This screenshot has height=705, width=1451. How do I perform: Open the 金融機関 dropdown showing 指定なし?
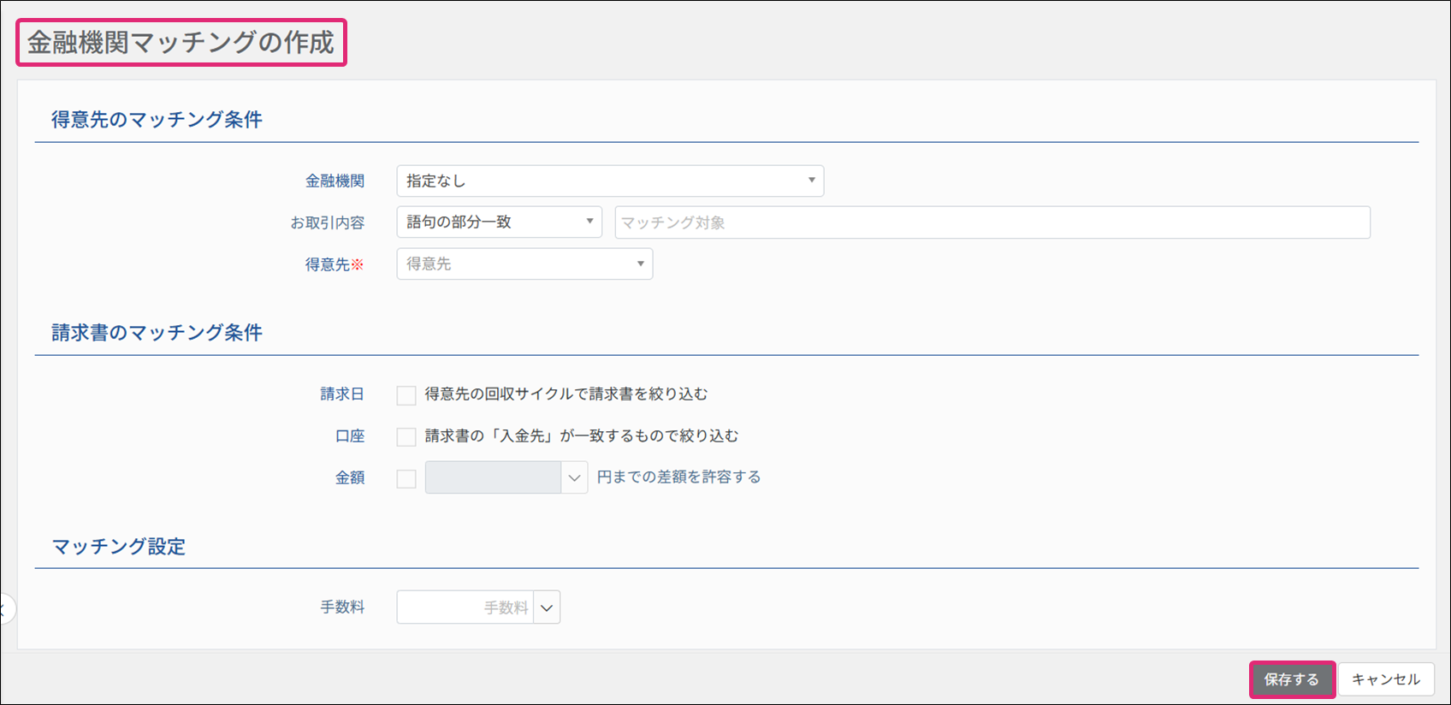(609, 181)
